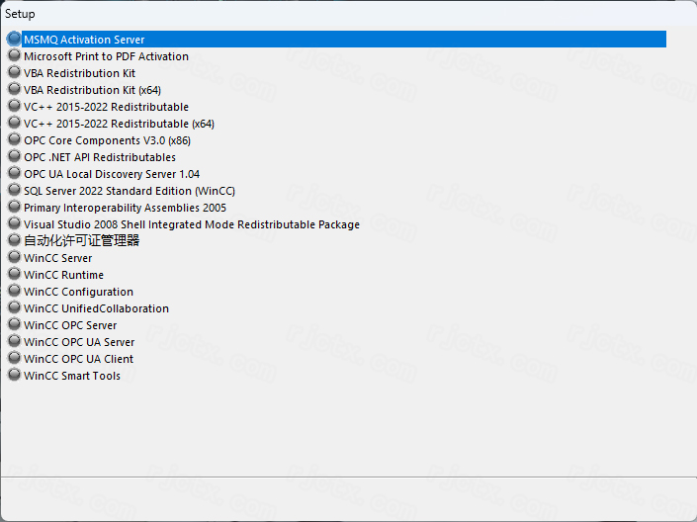Select the WinCC Server text

pos(58,258)
